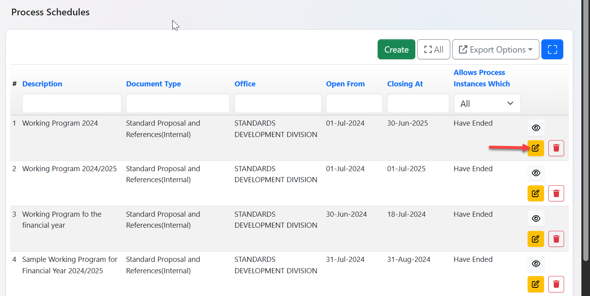Delete the Working Program 2024 schedule
The height and width of the screenshot is (296, 590).
(556, 148)
